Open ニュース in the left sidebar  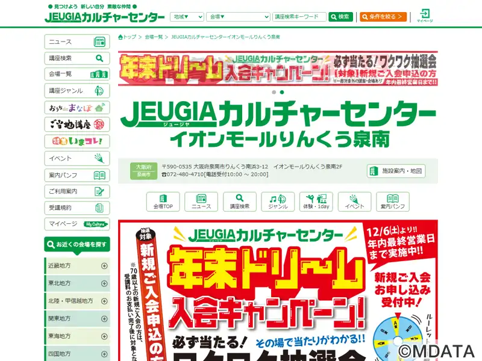[x=77, y=42]
